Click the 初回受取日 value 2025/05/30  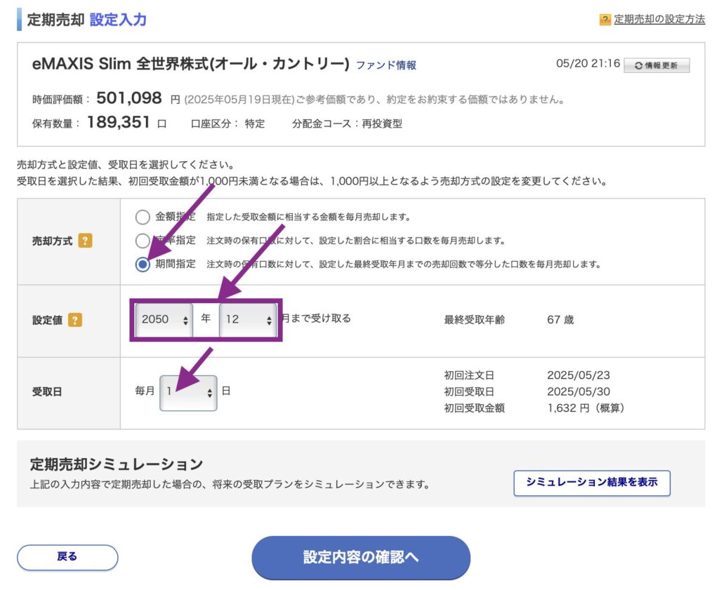[x=579, y=391]
